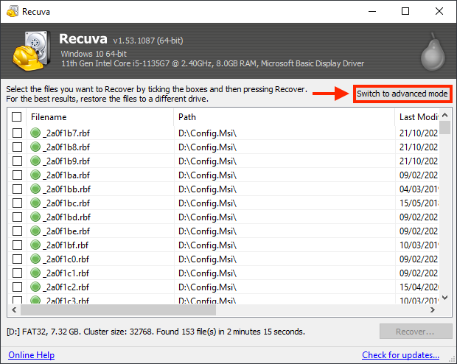Click the Recover... button
Viewport: 457px width, 364px height.
point(416,332)
